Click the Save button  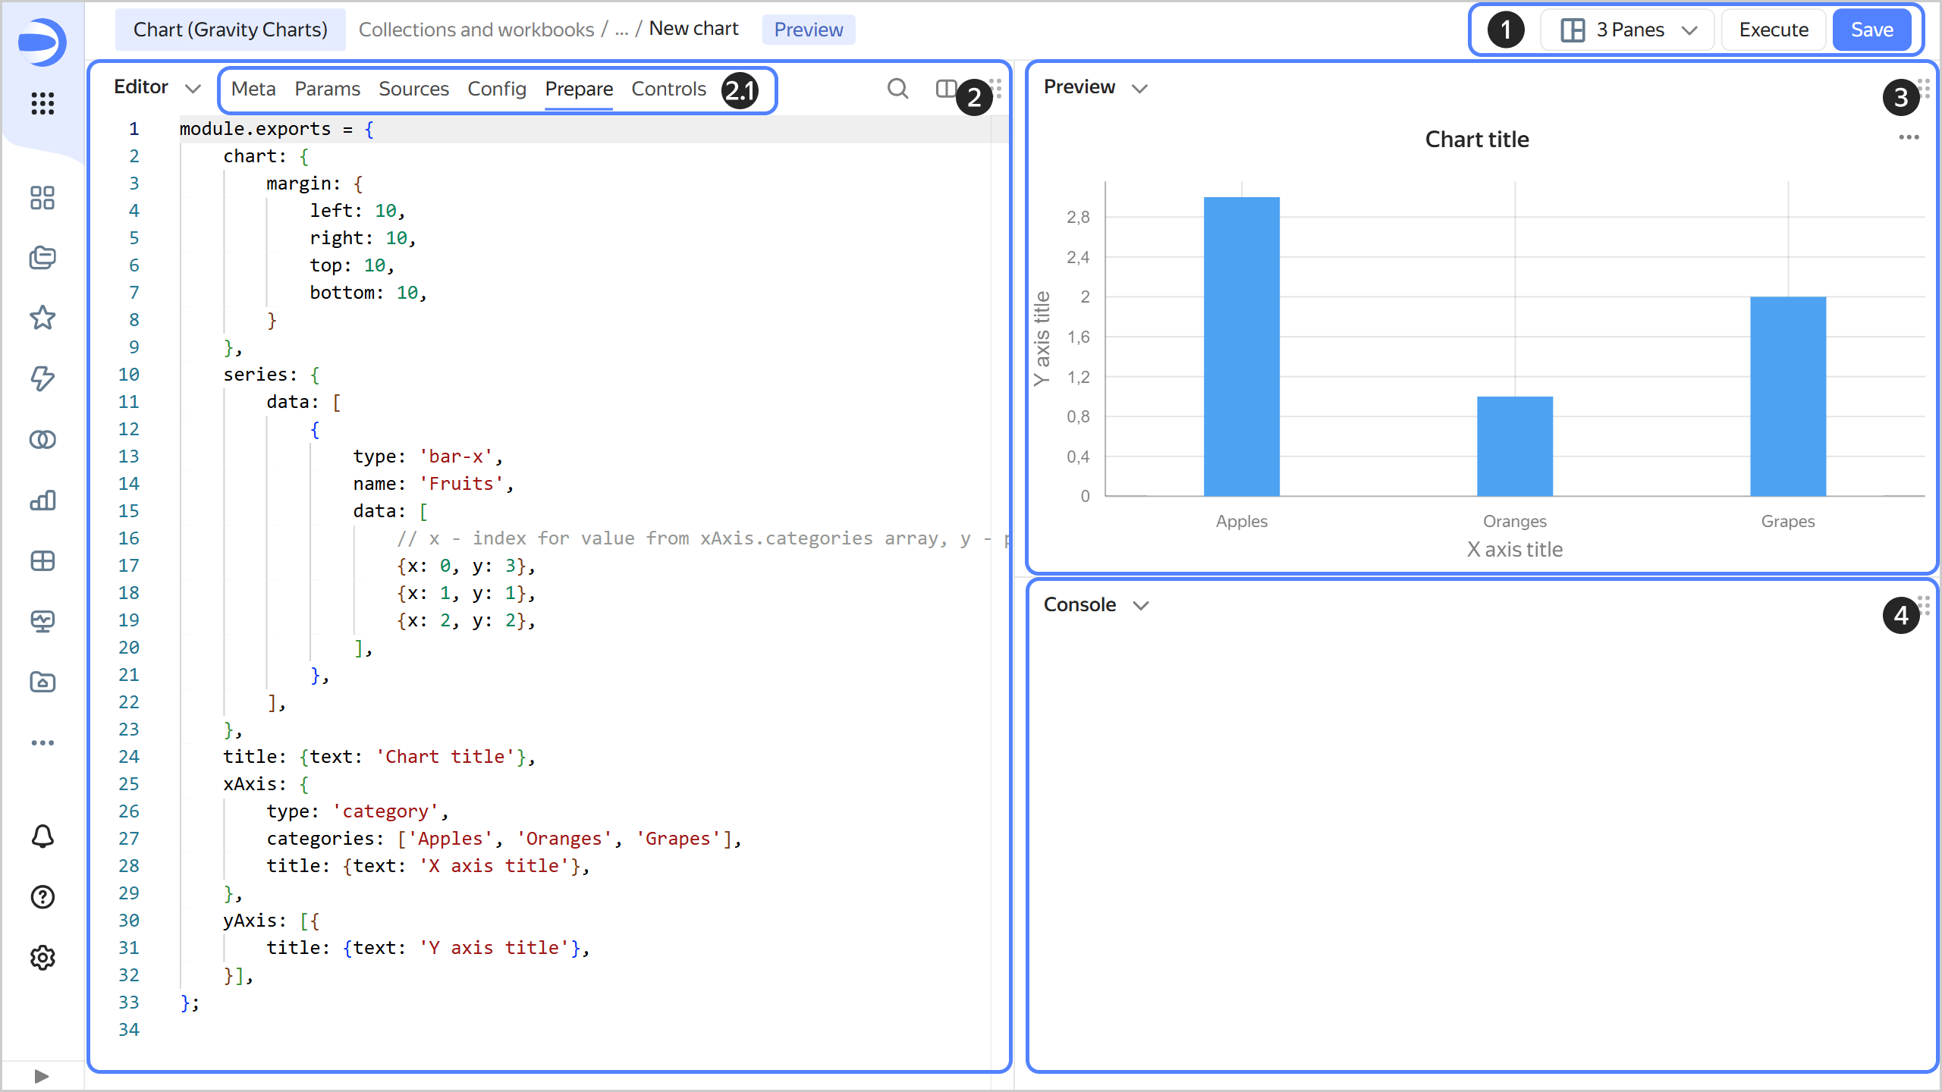[x=1871, y=30]
